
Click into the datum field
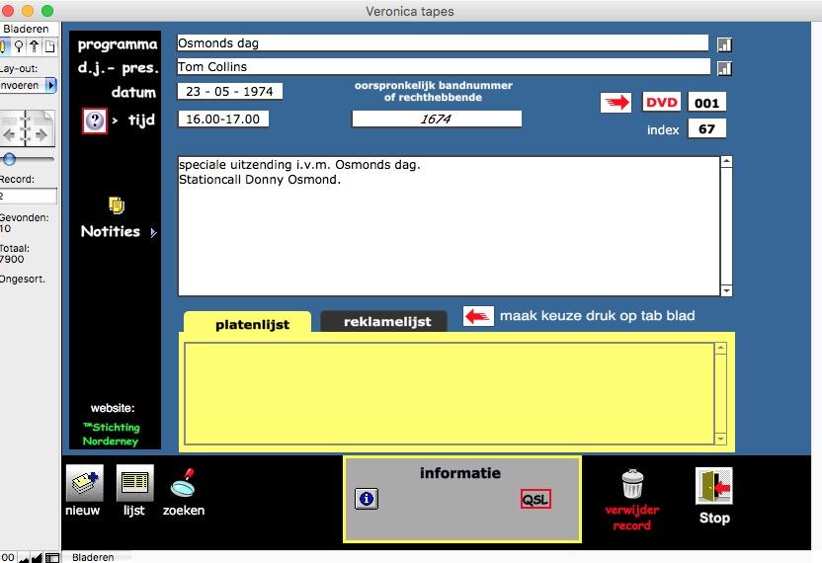(x=230, y=92)
